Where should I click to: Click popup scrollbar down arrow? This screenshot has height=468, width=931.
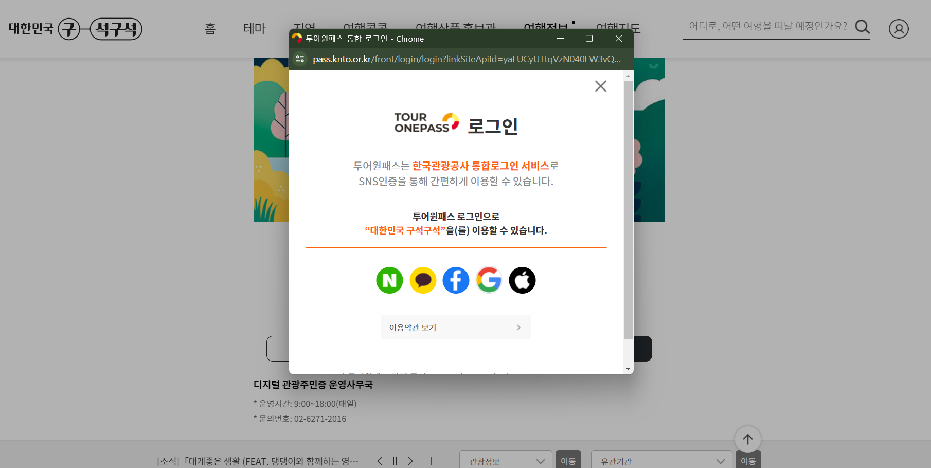628,369
